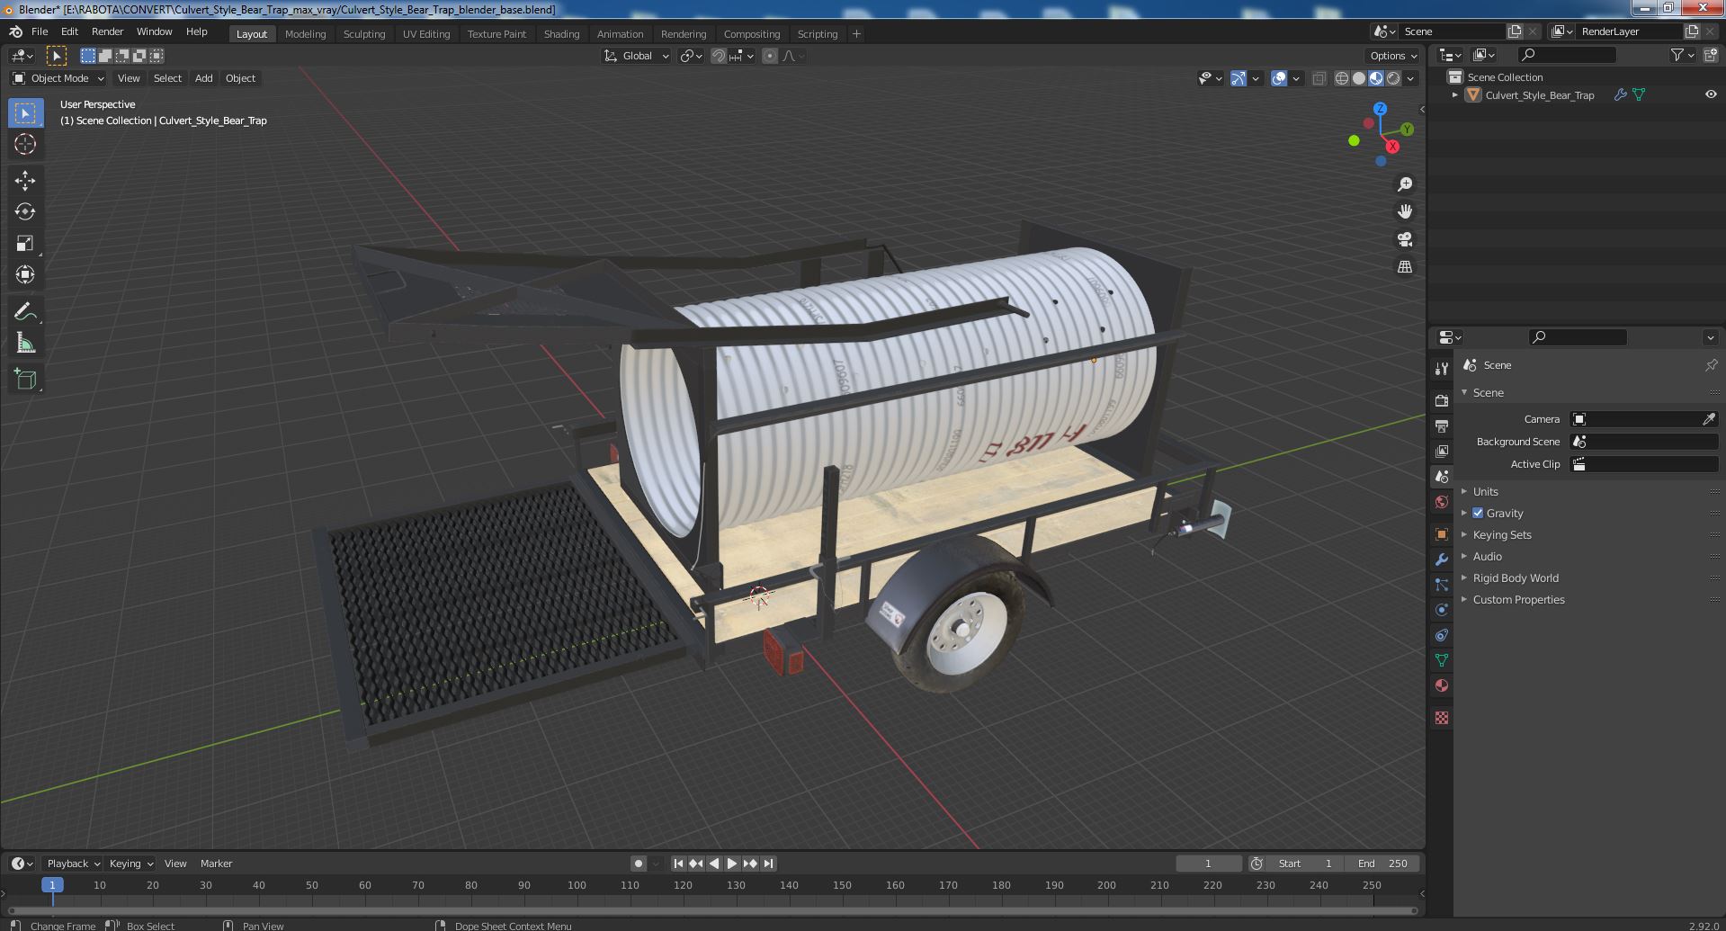
Task: Click the zoom viewport magnifier icon
Action: (x=1404, y=184)
